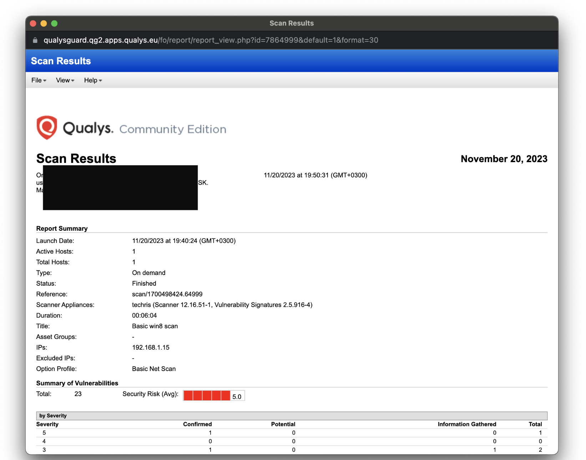Image resolution: width=586 pixels, height=460 pixels.
Task: Click the red Qualys shield logo
Action: coord(47,127)
